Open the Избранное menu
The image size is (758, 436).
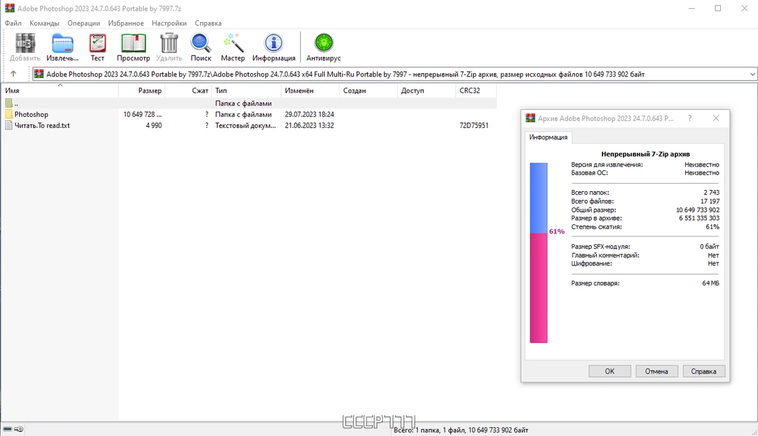[126, 23]
